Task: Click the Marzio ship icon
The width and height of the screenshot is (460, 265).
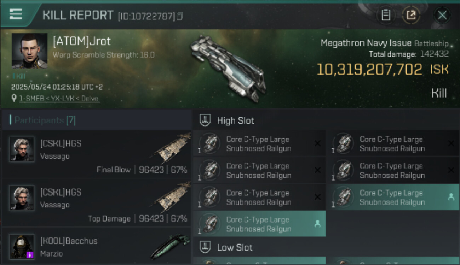Action: 170,246
